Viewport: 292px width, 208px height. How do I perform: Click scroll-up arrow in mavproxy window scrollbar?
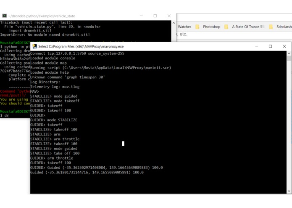pos(289,53)
